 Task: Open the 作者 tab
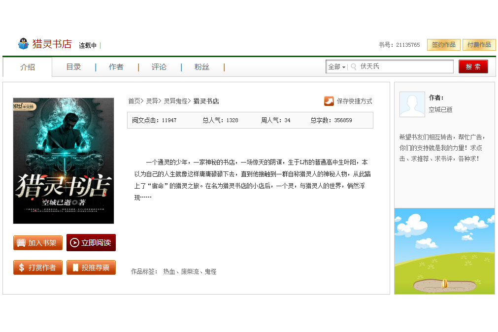coord(116,66)
